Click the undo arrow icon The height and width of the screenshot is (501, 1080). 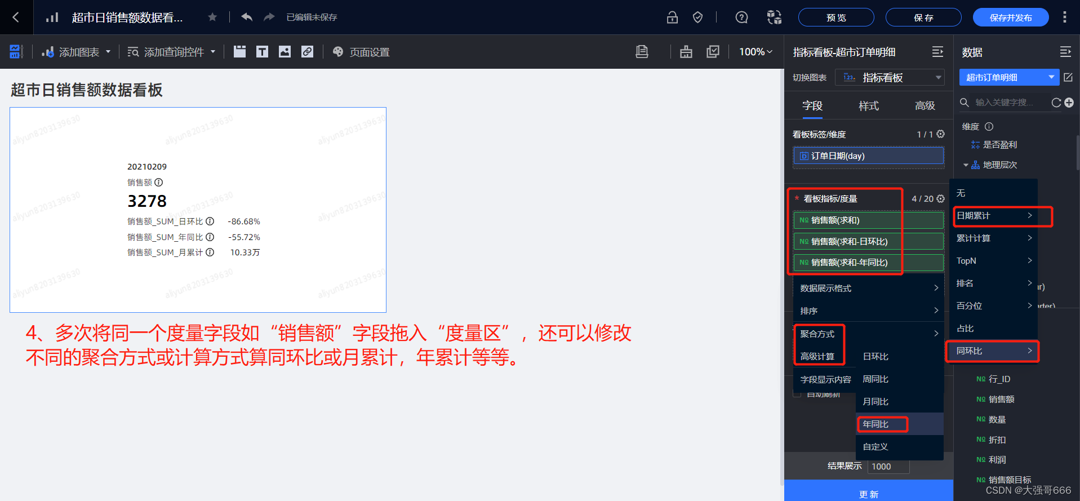247,17
